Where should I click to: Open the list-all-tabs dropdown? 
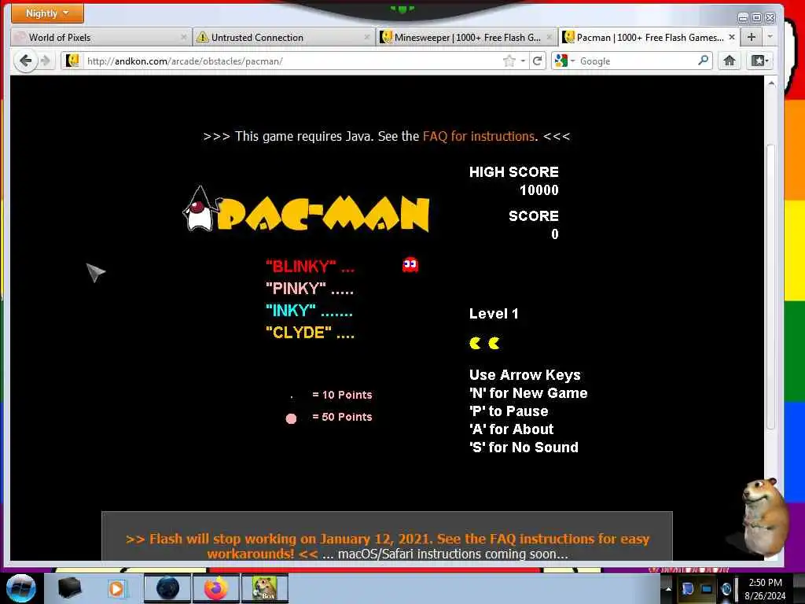coord(770,37)
